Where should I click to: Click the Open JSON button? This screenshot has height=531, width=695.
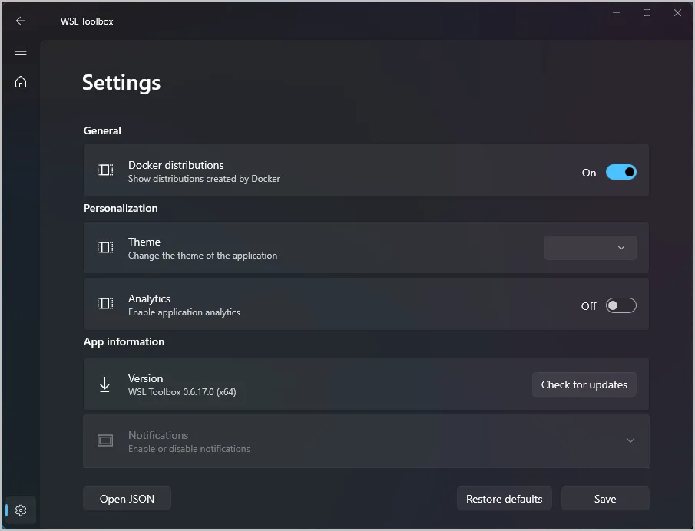tap(127, 499)
